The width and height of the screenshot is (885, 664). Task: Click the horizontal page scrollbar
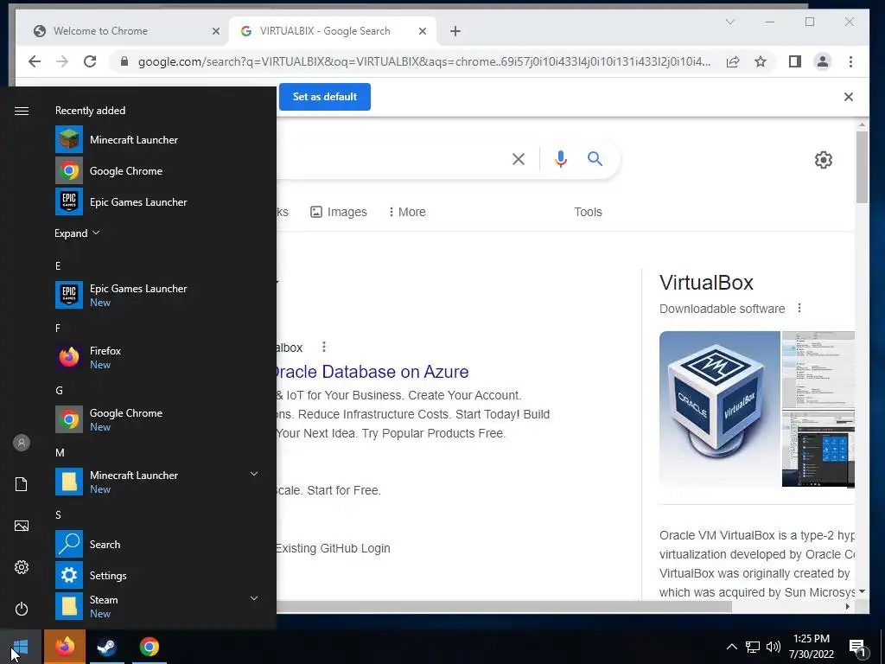[x=504, y=606]
